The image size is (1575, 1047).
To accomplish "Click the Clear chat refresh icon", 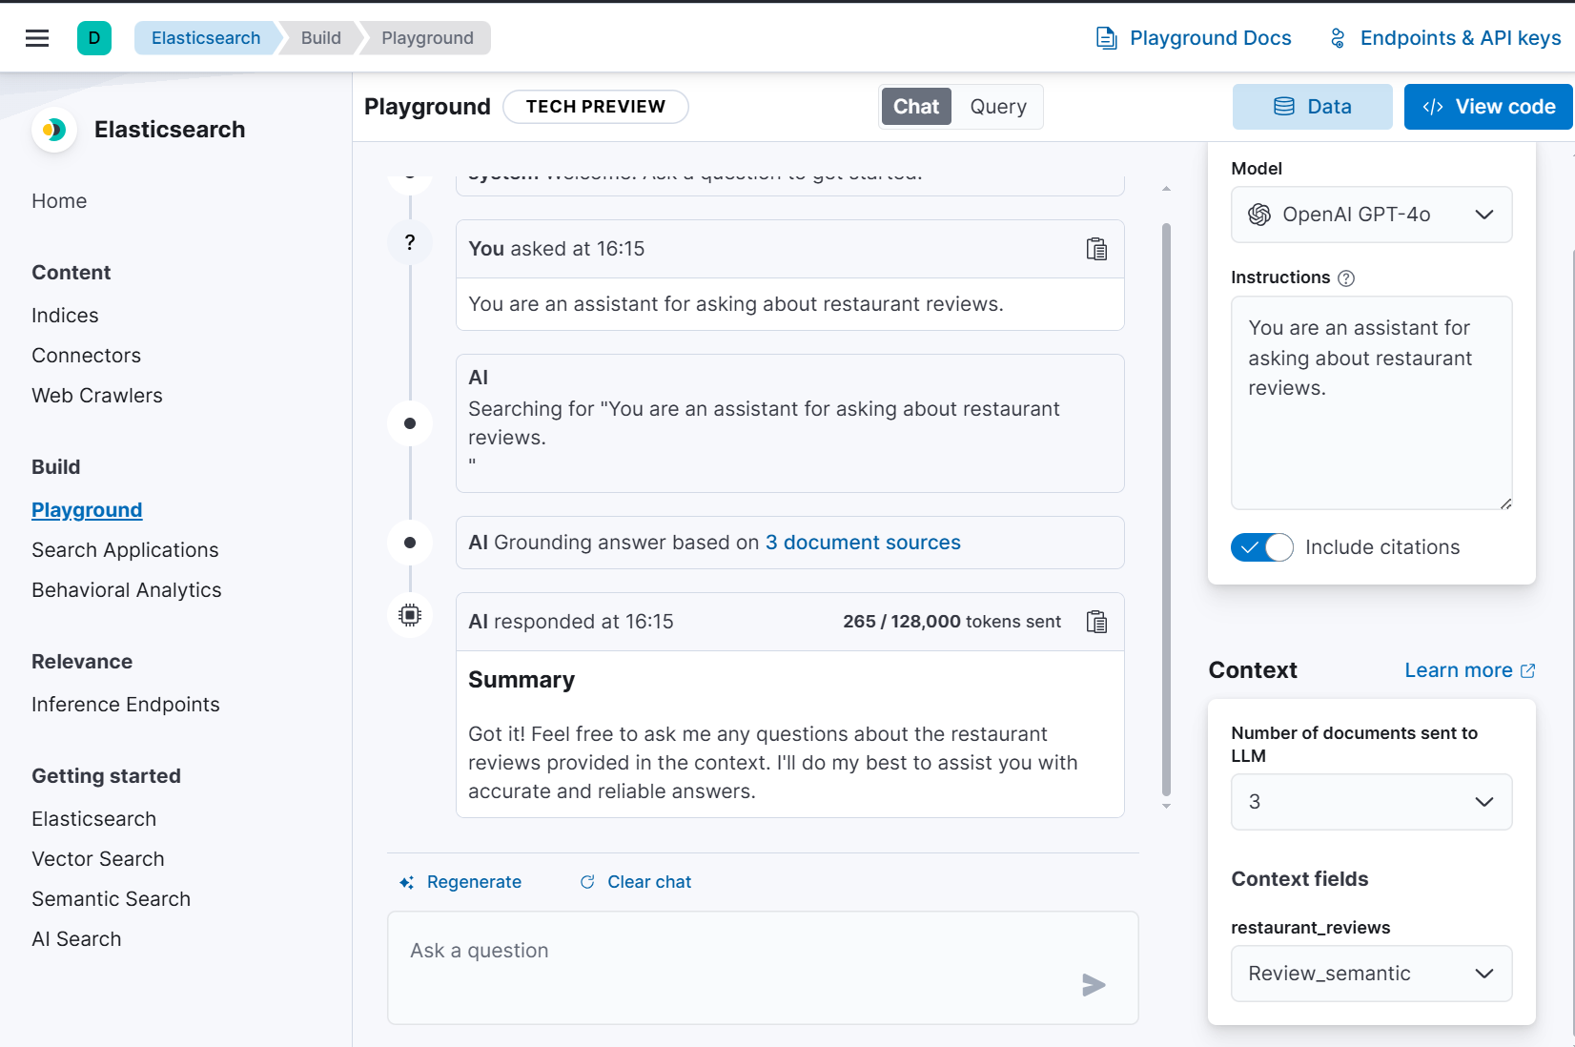I will (x=587, y=882).
